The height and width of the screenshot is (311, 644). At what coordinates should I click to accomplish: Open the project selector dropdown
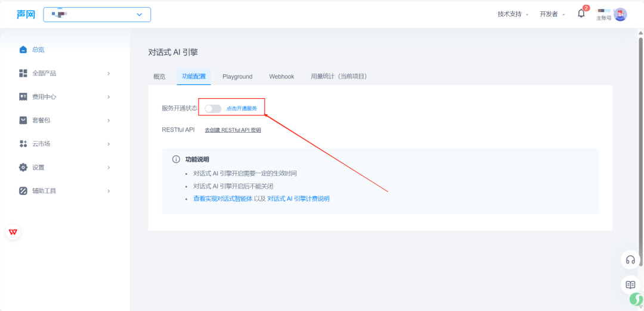[97, 14]
